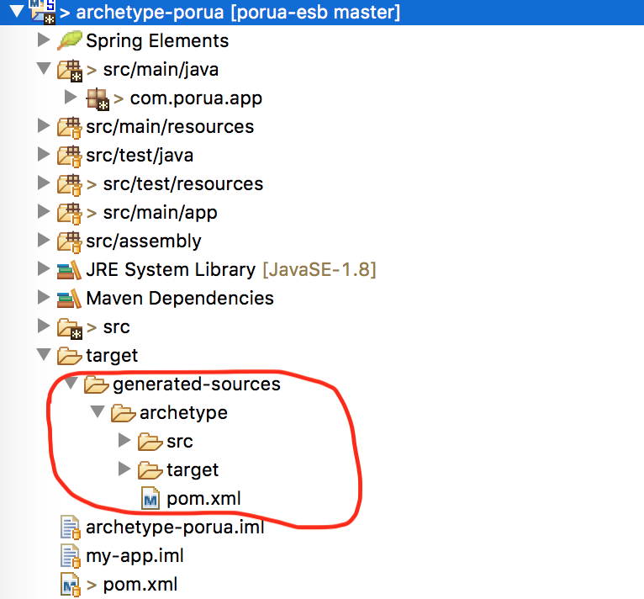Select the src/main/app folder label
The height and width of the screenshot is (599, 644).
pos(160,213)
